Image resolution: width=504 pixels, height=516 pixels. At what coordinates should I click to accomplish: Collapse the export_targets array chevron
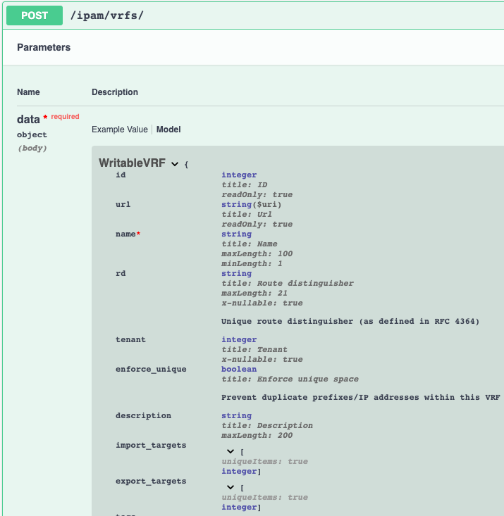tap(231, 487)
